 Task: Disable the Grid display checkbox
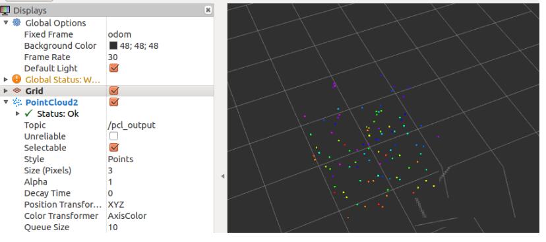click(114, 91)
